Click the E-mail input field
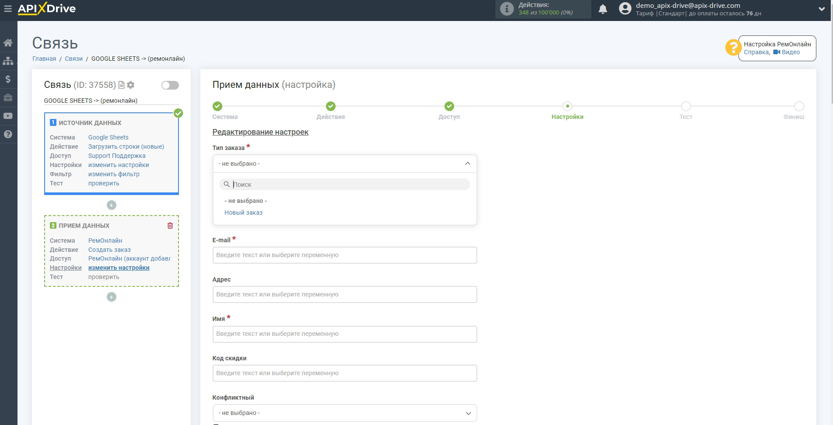This screenshot has width=833, height=425. 345,255
